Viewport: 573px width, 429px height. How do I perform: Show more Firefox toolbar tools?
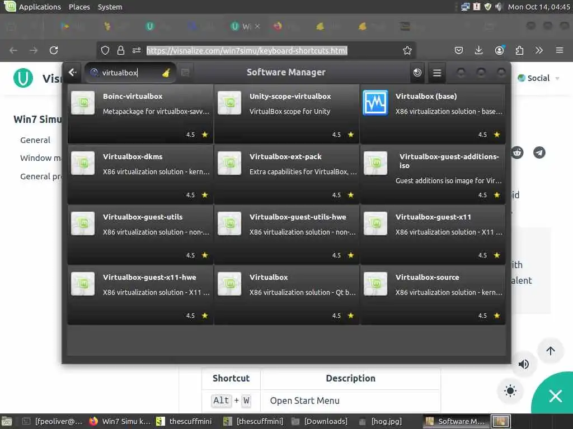pos(539,50)
